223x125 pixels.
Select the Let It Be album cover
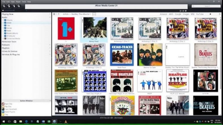[x=206, y=81]
